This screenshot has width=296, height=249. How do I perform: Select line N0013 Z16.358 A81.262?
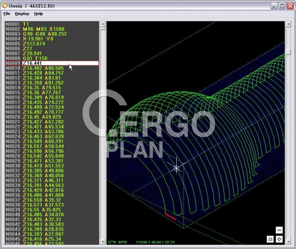pyautogui.click(x=52, y=83)
